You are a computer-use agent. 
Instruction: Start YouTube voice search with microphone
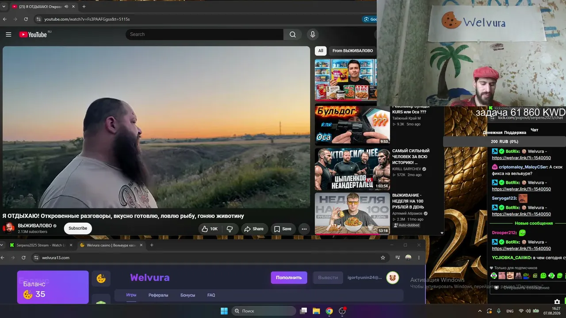point(313,34)
